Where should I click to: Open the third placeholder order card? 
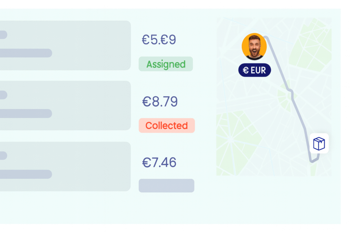tap(65, 166)
